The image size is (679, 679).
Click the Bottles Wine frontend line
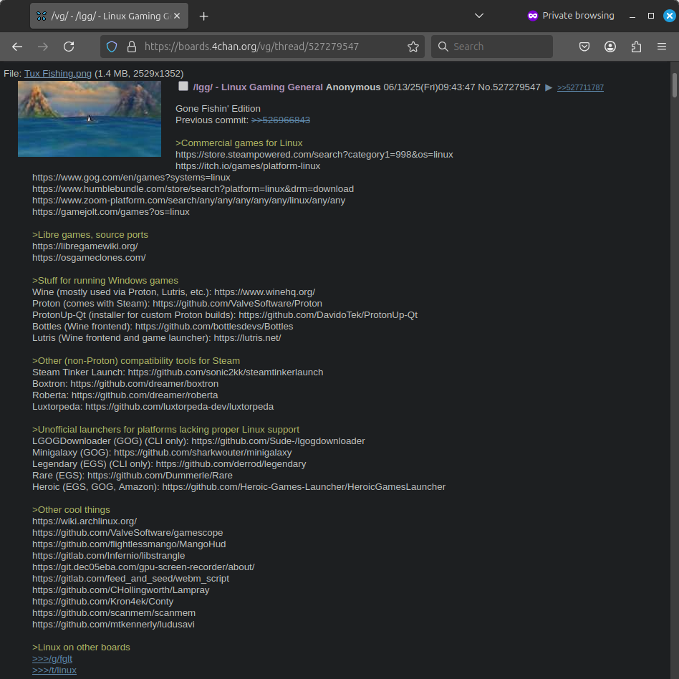tap(163, 327)
